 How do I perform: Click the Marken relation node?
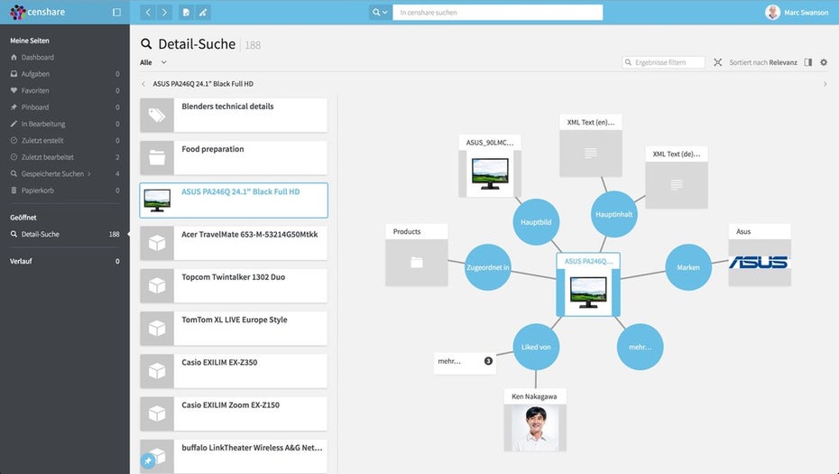coord(688,267)
